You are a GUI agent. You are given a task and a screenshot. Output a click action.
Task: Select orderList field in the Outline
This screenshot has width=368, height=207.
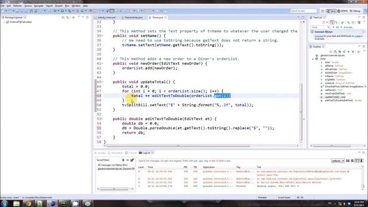[340, 83]
